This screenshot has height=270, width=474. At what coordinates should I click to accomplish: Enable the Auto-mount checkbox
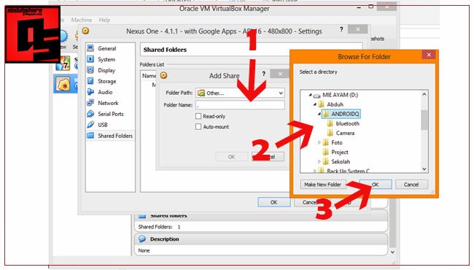[198, 127]
